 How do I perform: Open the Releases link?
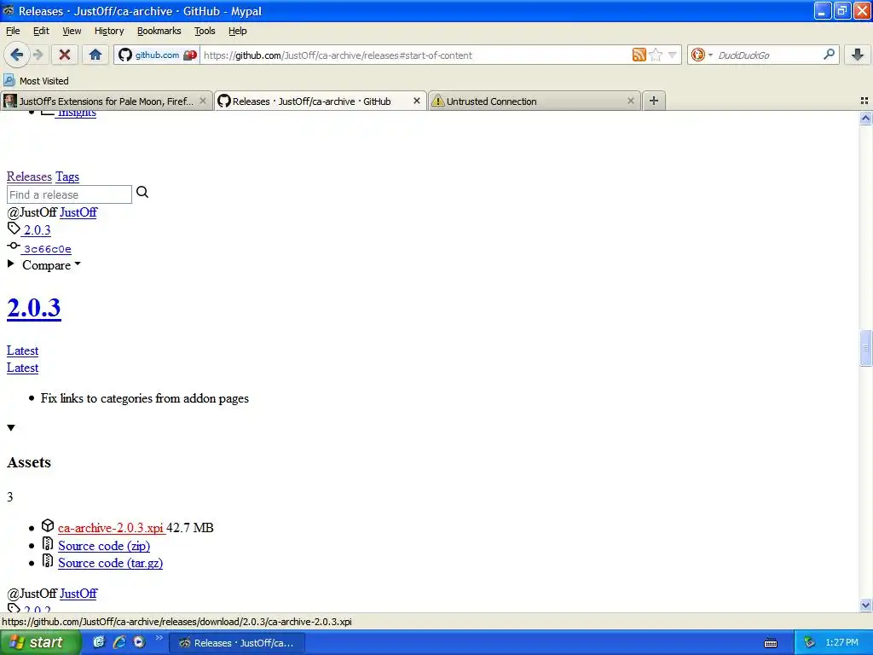pyautogui.click(x=29, y=177)
